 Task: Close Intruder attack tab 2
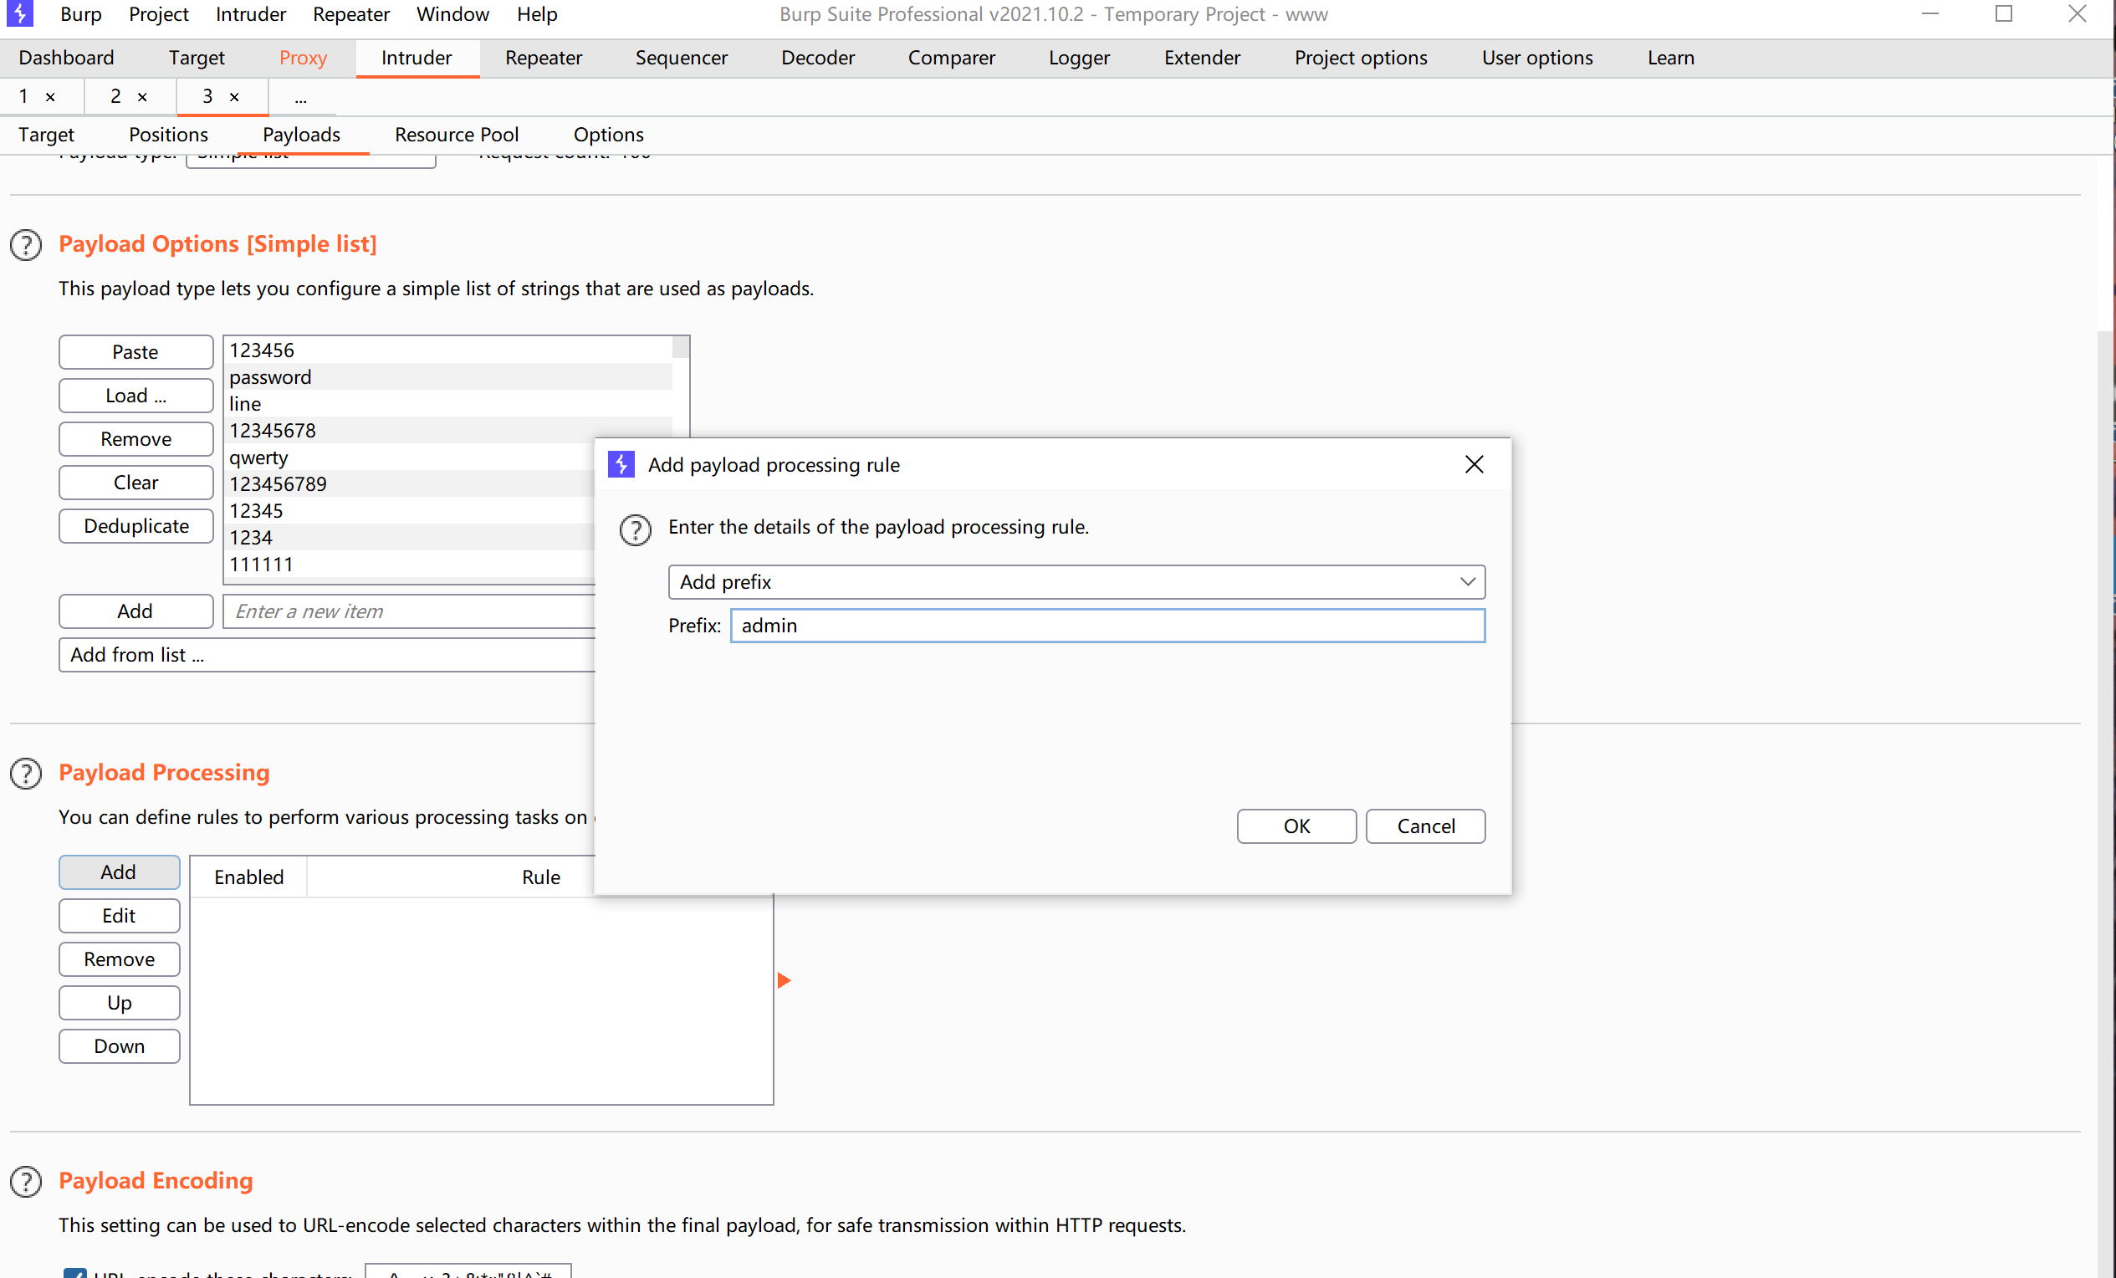pos(142,97)
